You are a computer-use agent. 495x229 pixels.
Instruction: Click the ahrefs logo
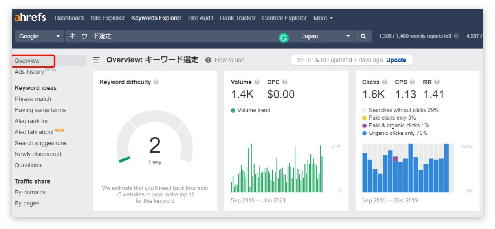31,18
